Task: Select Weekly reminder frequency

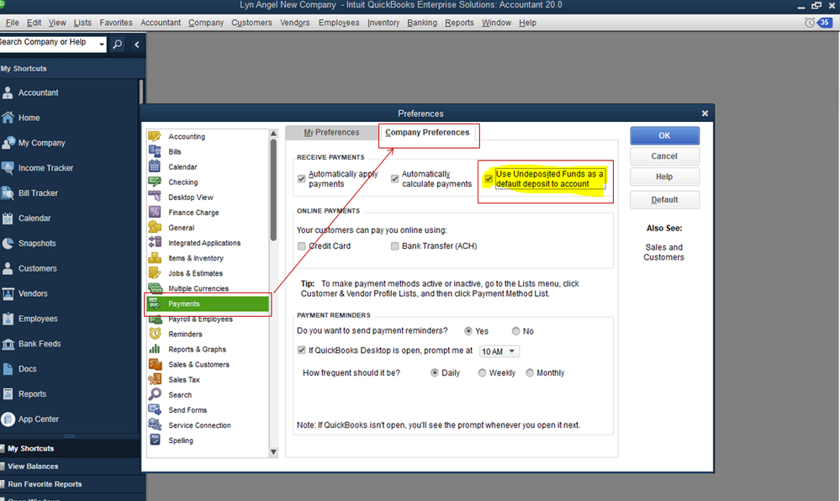Action: [x=482, y=373]
